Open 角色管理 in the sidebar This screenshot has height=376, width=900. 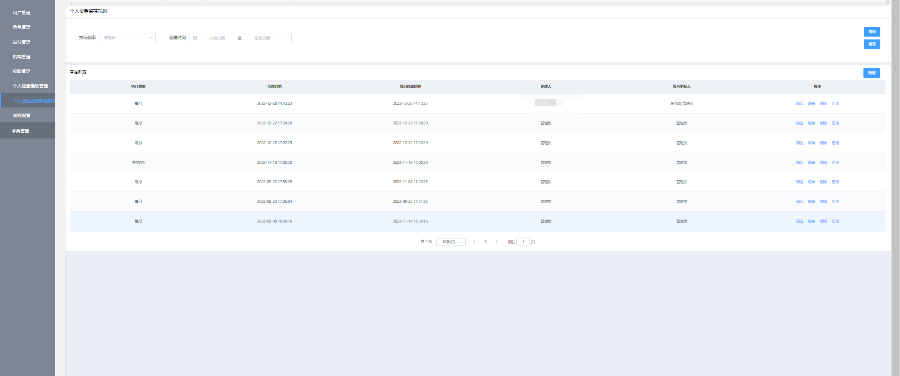22,27
